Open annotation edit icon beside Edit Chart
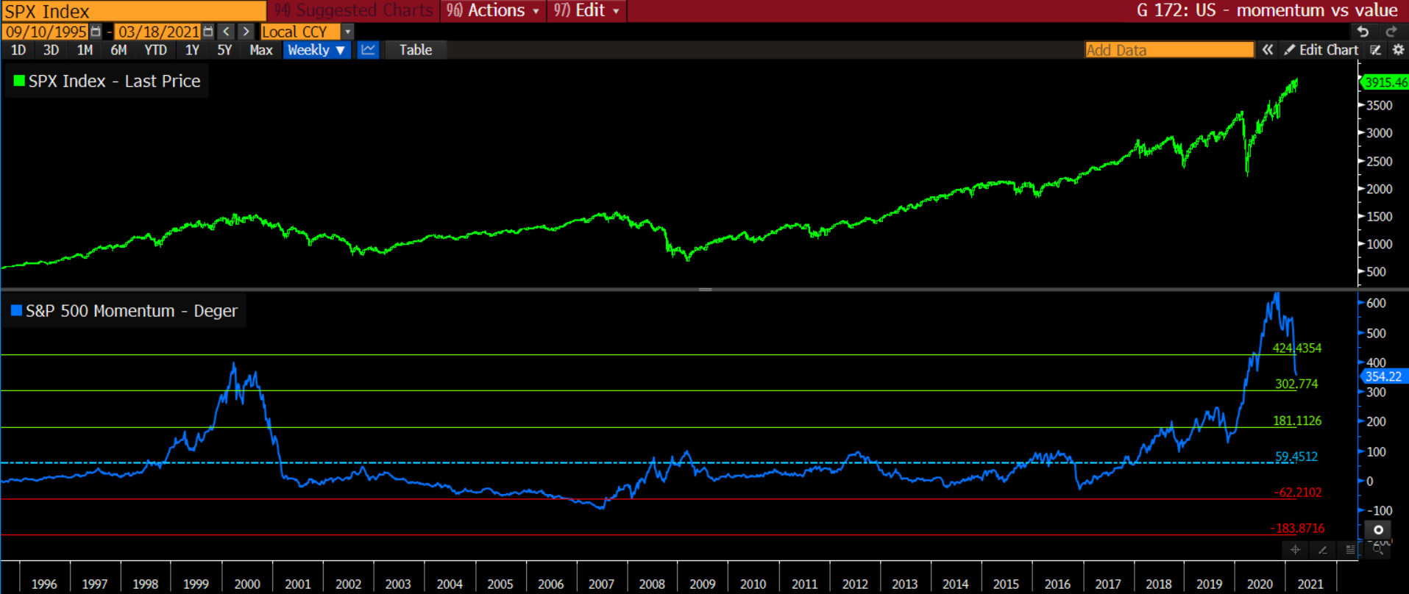Screen dimensions: 1409x594 click(1376, 50)
